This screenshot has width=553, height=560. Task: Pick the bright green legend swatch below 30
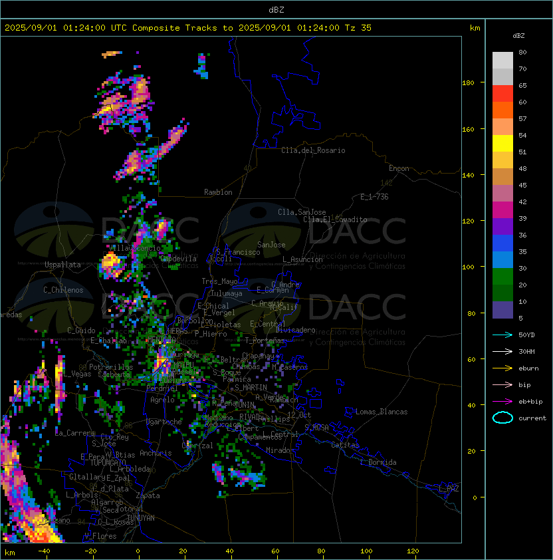point(502,277)
